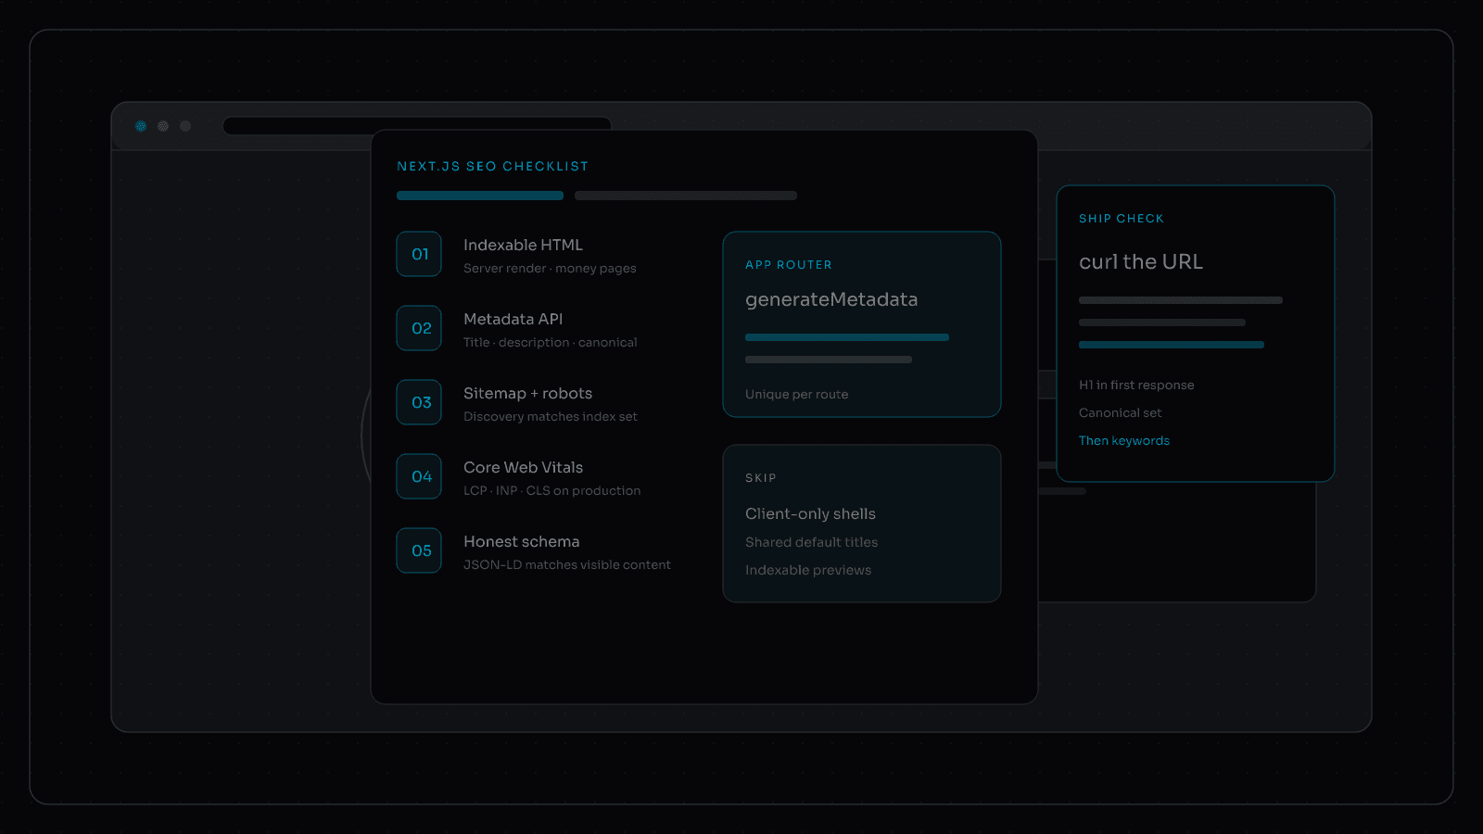Click the unfilled checklist progress bar segment
Image resolution: width=1483 pixels, height=834 pixels.
pos(686,196)
